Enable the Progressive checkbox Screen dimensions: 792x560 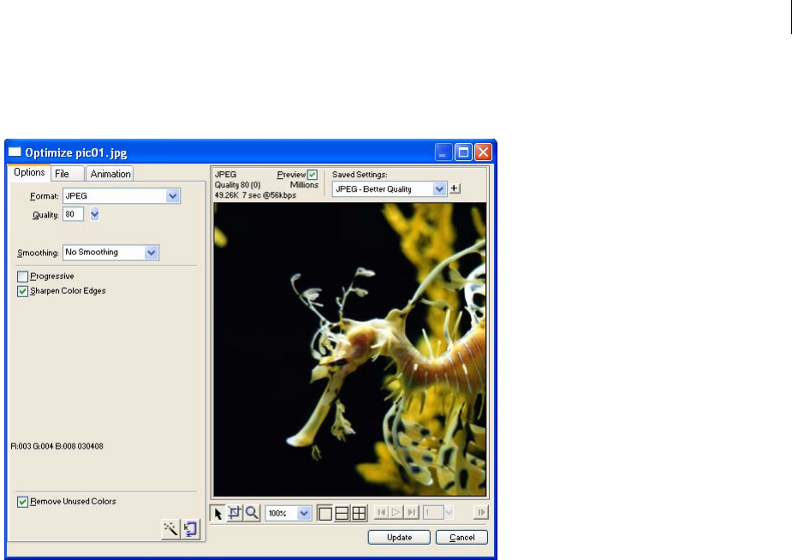tap(22, 277)
